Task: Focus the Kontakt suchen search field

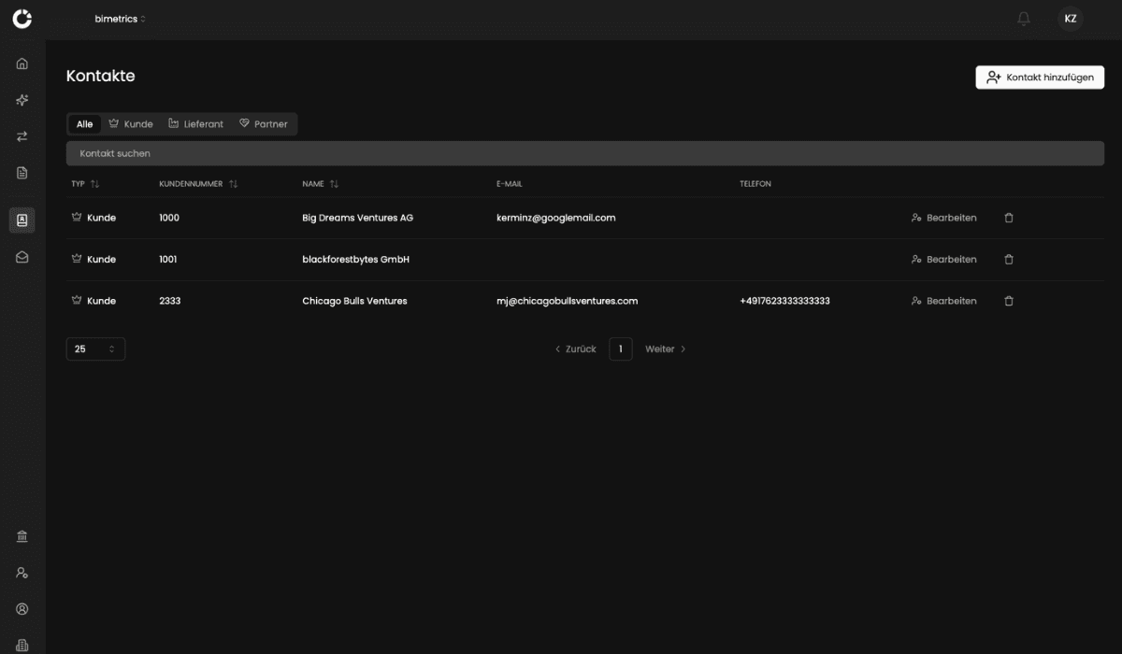Action: [x=584, y=153]
